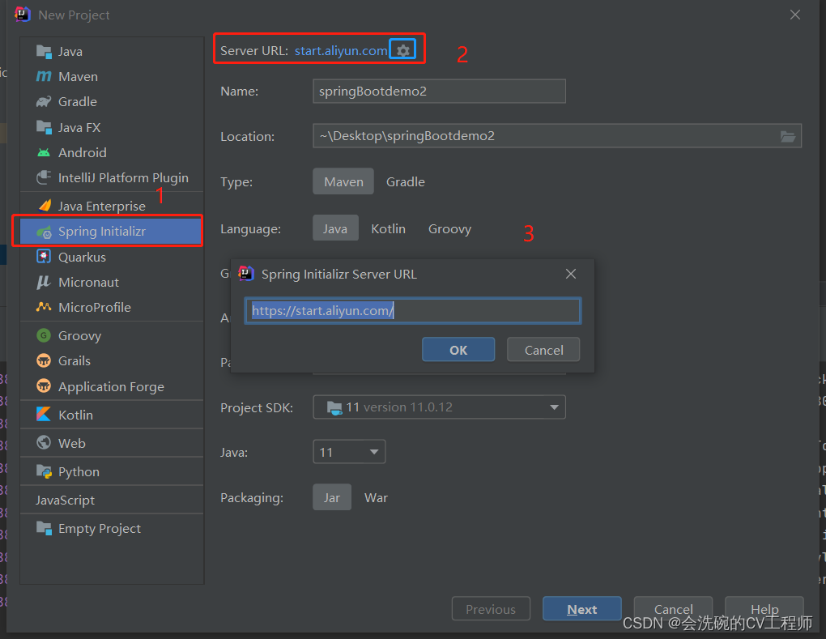Image resolution: width=826 pixels, height=639 pixels.
Task: Click OK in Server URL dialog
Action: click(x=458, y=350)
